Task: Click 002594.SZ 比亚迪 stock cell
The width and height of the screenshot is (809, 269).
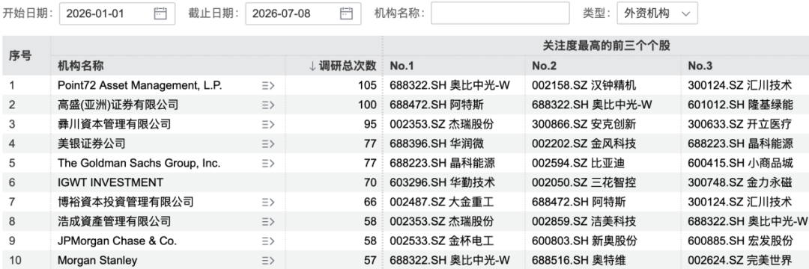Action: [x=578, y=163]
